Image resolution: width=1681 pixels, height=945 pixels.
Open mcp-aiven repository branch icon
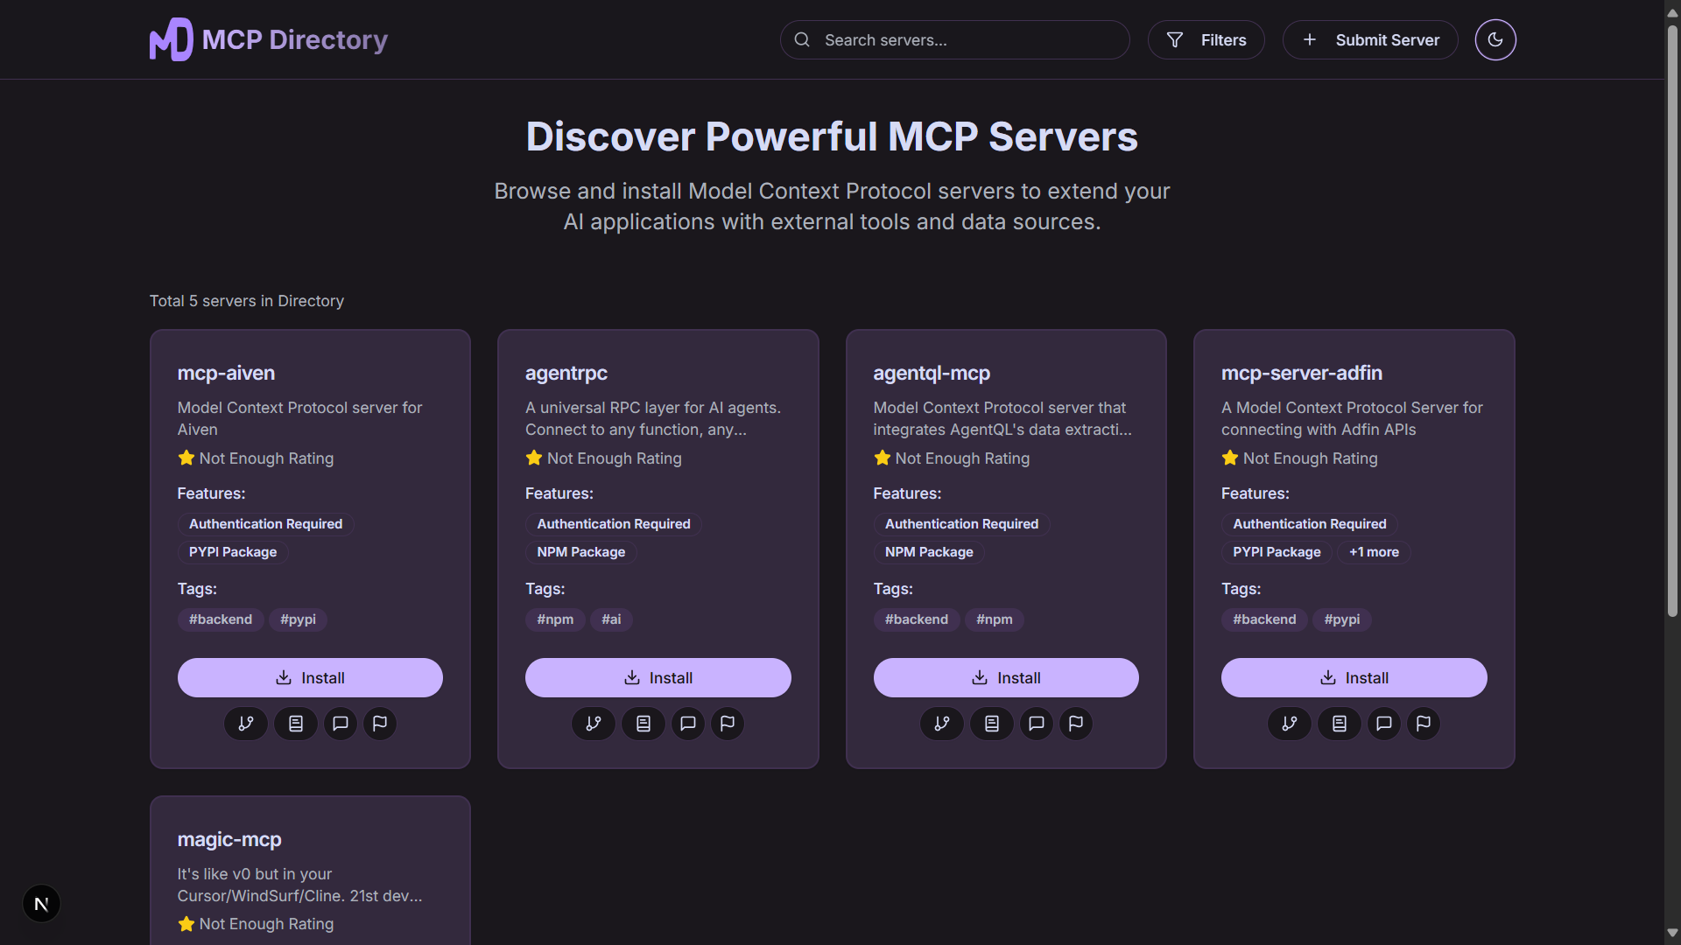pyautogui.click(x=246, y=724)
